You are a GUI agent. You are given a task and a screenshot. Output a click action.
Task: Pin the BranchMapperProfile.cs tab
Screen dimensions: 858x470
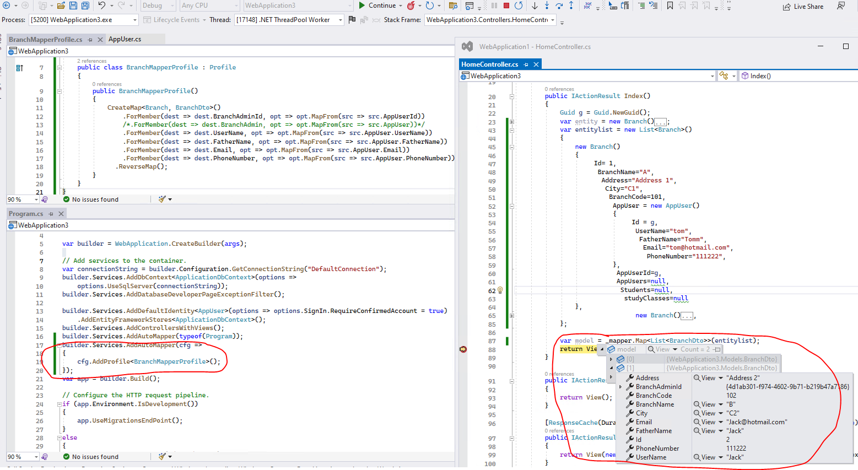(x=90, y=40)
